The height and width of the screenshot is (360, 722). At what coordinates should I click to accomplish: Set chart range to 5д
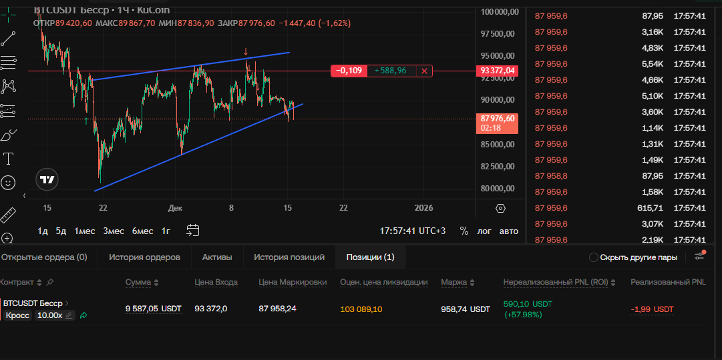[61, 231]
